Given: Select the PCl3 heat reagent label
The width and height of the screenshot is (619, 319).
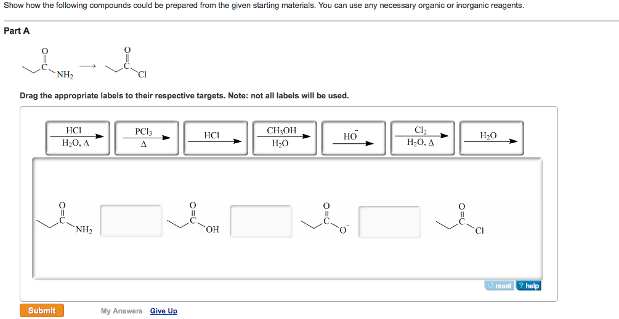Looking at the screenshot, I should point(147,138).
